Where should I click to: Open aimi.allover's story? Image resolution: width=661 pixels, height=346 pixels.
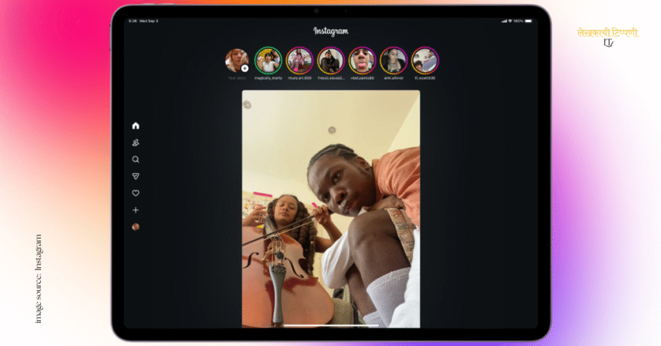[393, 60]
